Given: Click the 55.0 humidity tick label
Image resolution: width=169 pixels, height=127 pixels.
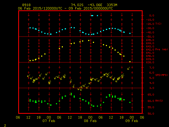Looking at the screenshot, I should point(151,107).
